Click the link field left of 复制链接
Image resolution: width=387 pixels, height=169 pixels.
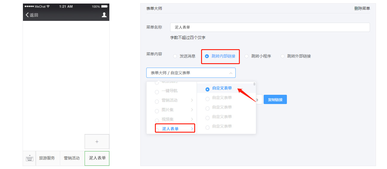pos(259,100)
